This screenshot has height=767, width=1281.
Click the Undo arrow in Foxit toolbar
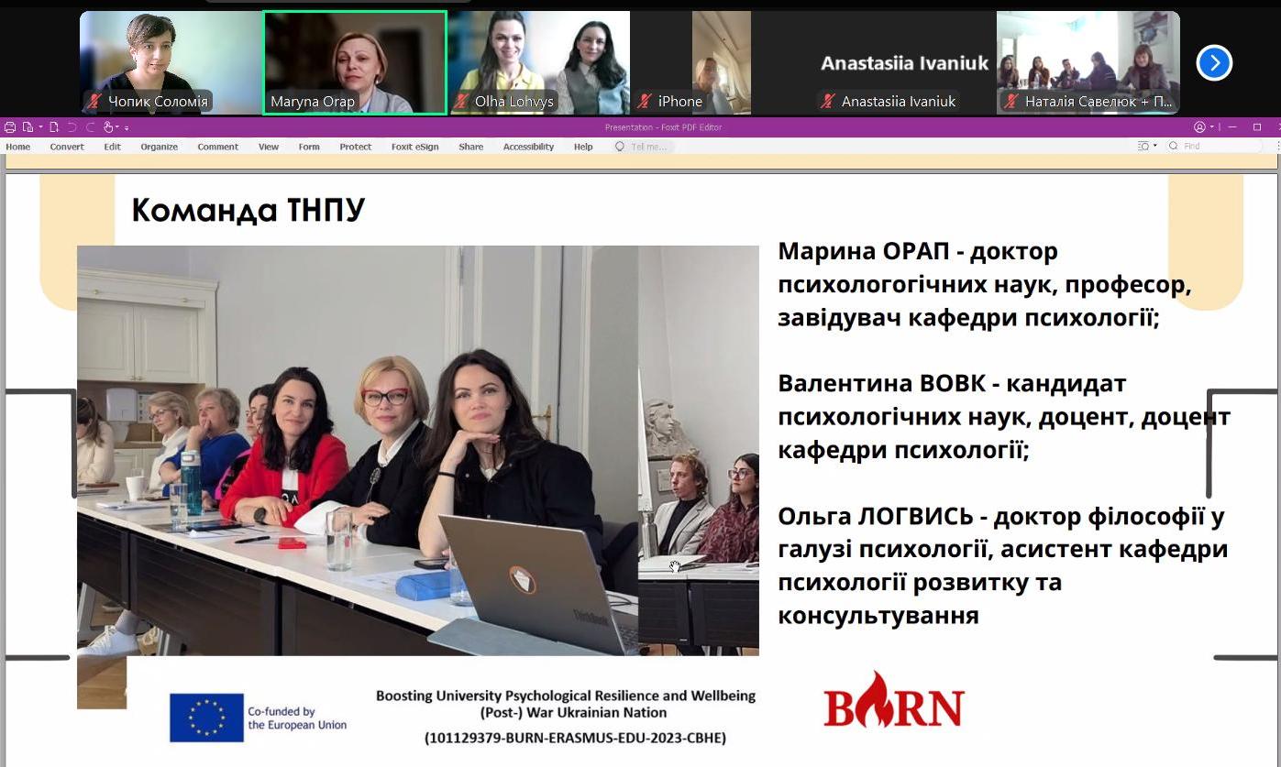coord(72,127)
